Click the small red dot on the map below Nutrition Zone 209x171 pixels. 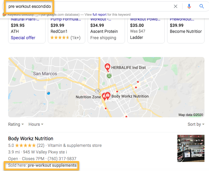coord(106,108)
